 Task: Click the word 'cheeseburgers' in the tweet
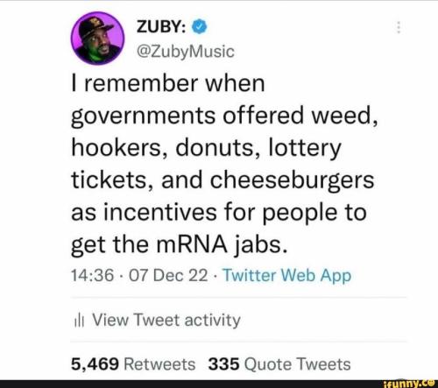click(292, 181)
